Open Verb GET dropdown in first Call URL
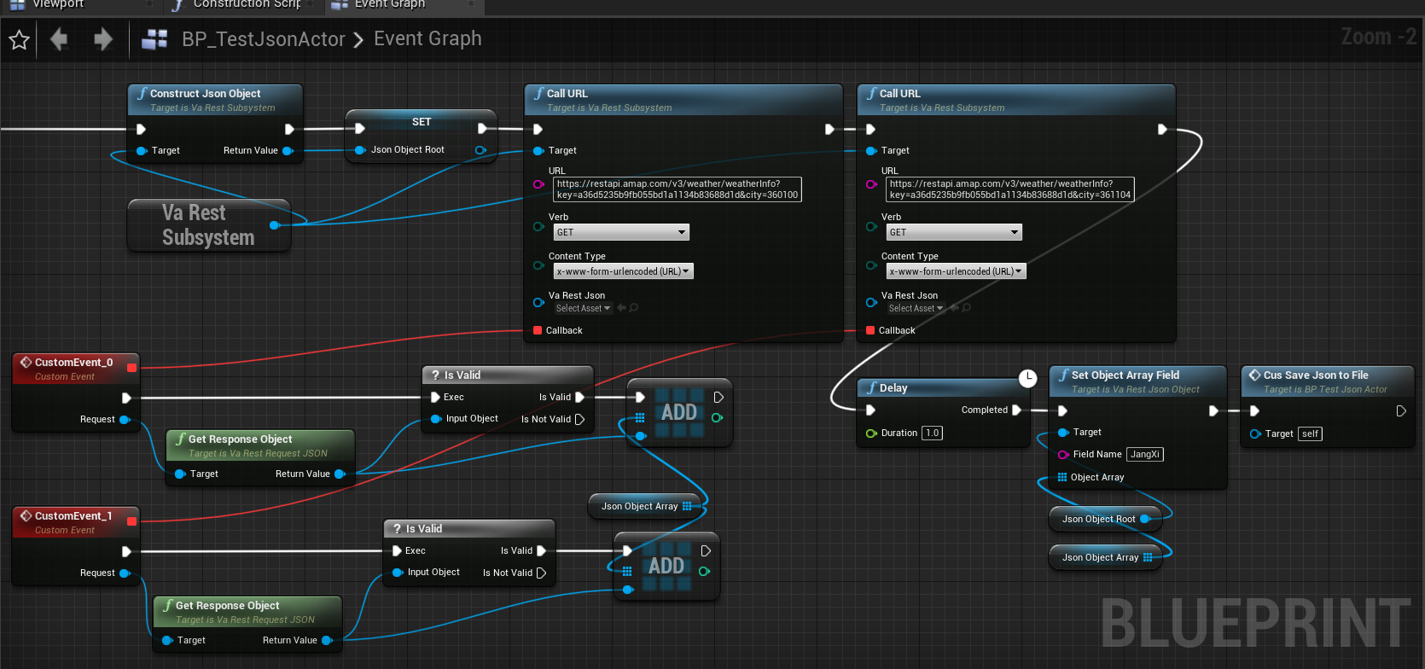Screen dimensions: 1425x669 pos(620,232)
